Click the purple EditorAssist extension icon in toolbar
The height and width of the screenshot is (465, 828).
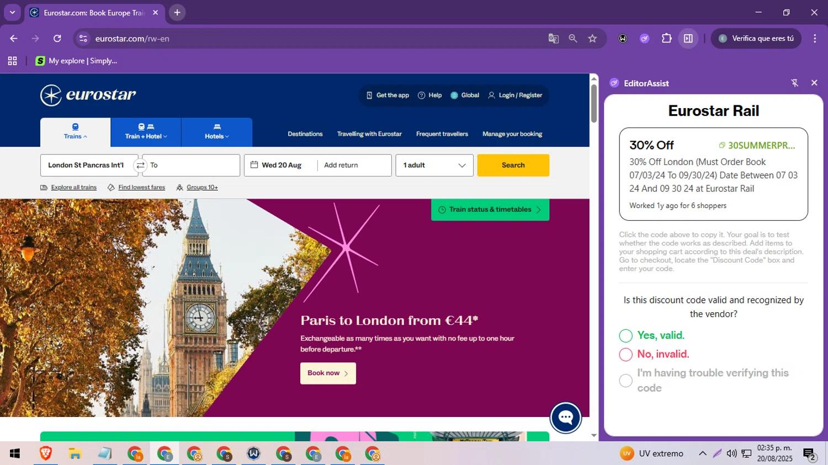click(645, 39)
